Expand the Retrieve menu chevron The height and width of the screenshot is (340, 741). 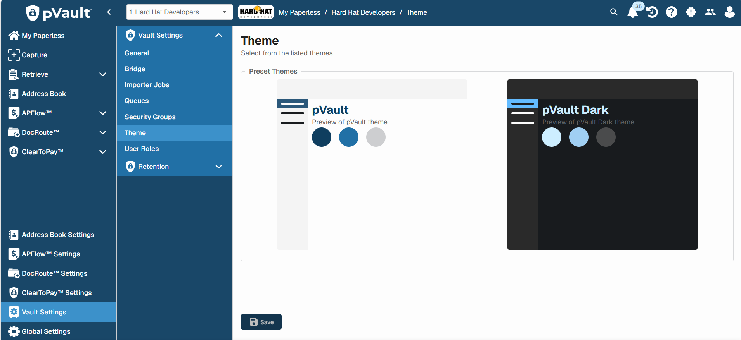pyautogui.click(x=103, y=74)
